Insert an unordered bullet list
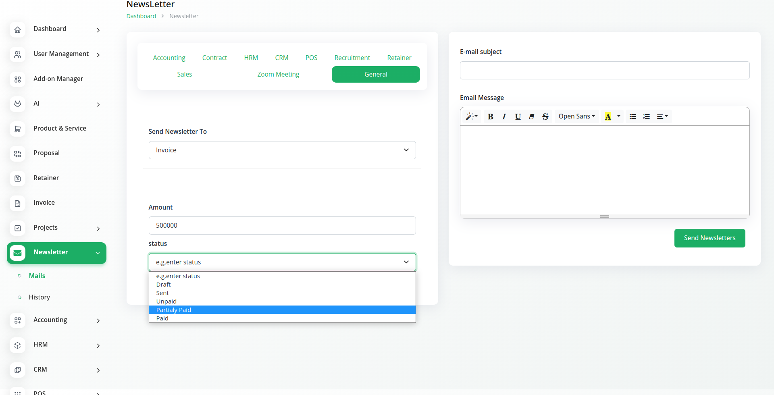 click(x=633, y=116)
